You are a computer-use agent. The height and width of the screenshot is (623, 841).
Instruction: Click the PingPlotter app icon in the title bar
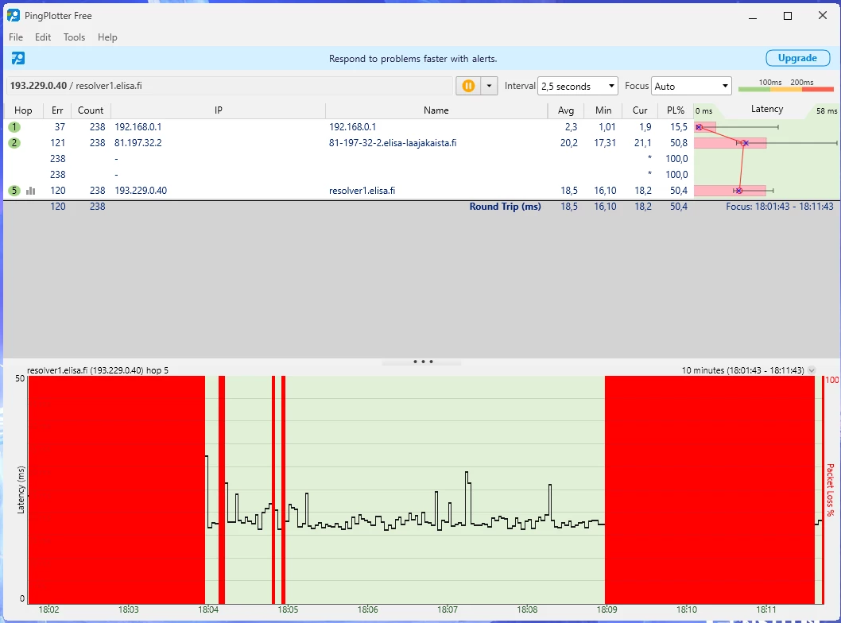coord(14,16)
